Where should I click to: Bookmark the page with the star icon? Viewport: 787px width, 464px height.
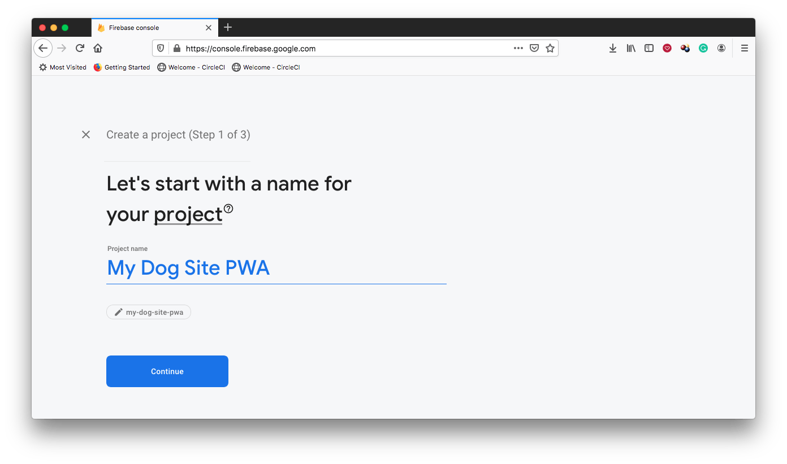click(550, 48)
